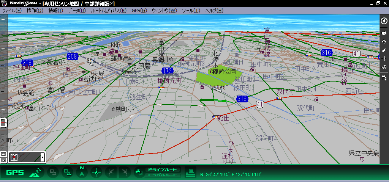Open the ヘルプ(H) menu
This screenshot has width=389, height=182.
coord(214,11)
